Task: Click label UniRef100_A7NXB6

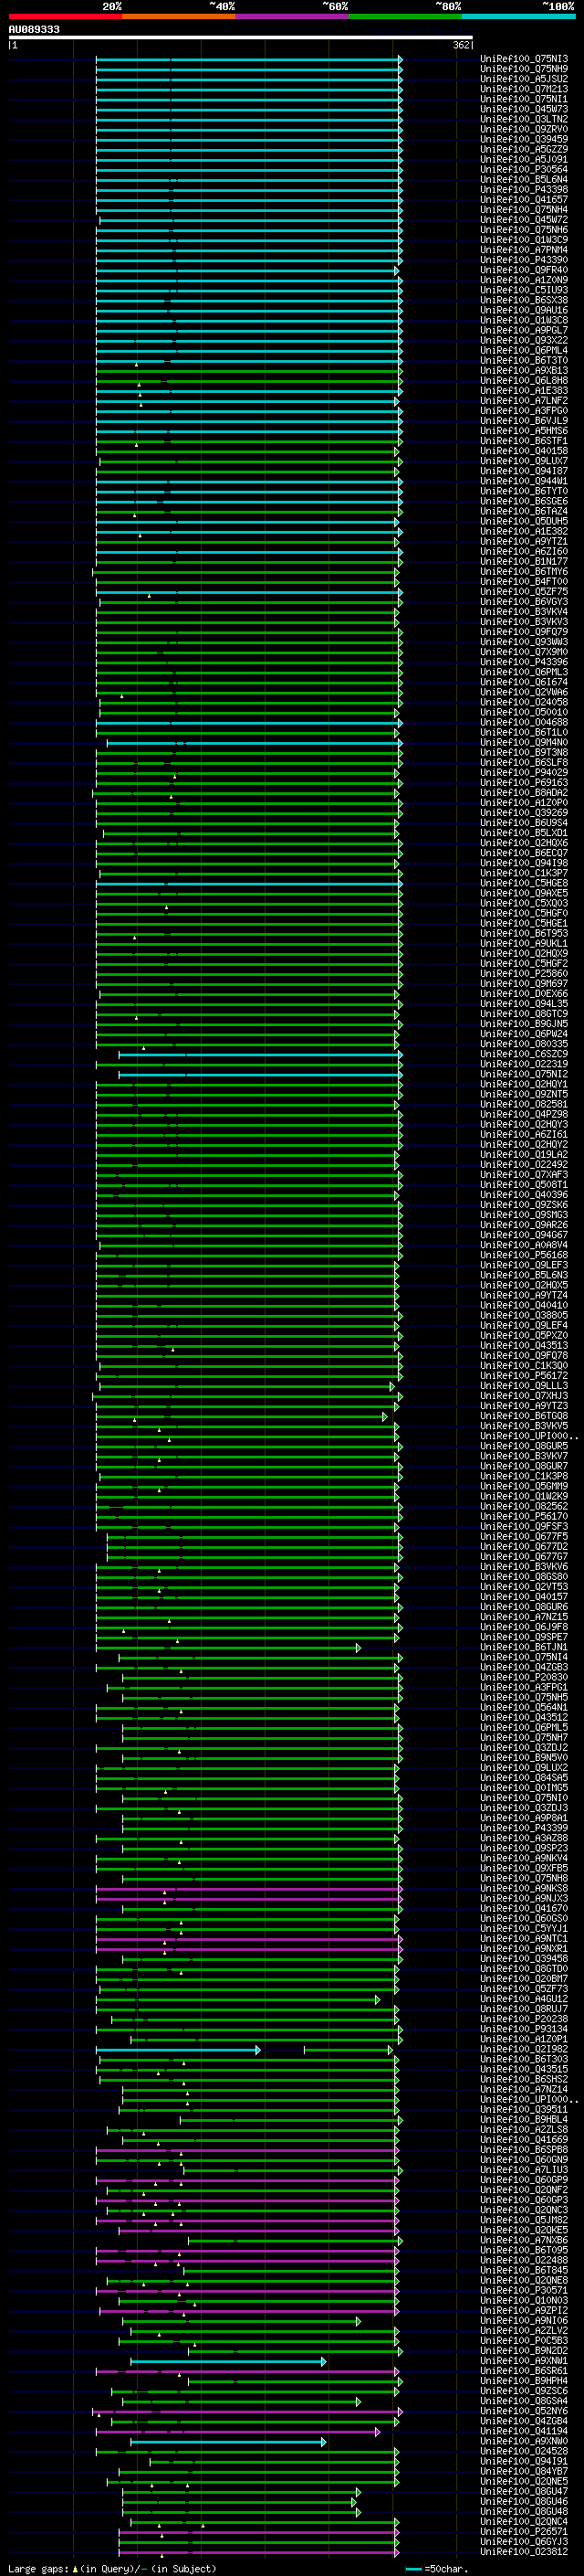Action: 524,2240
